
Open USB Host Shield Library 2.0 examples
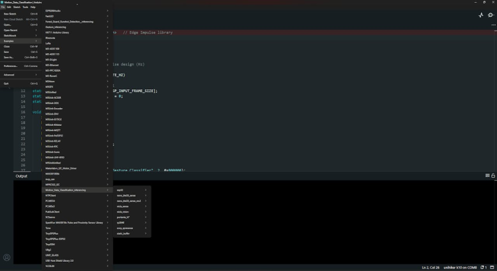pyautogui.click(x=77, y=260)
